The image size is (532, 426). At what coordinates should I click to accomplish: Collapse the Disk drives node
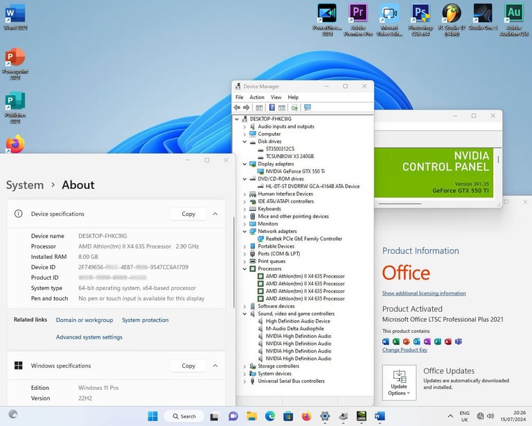(x=245, y=142)
